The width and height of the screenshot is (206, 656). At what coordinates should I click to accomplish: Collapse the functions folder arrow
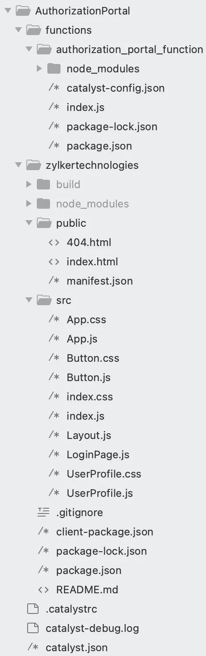click(18, 30)
